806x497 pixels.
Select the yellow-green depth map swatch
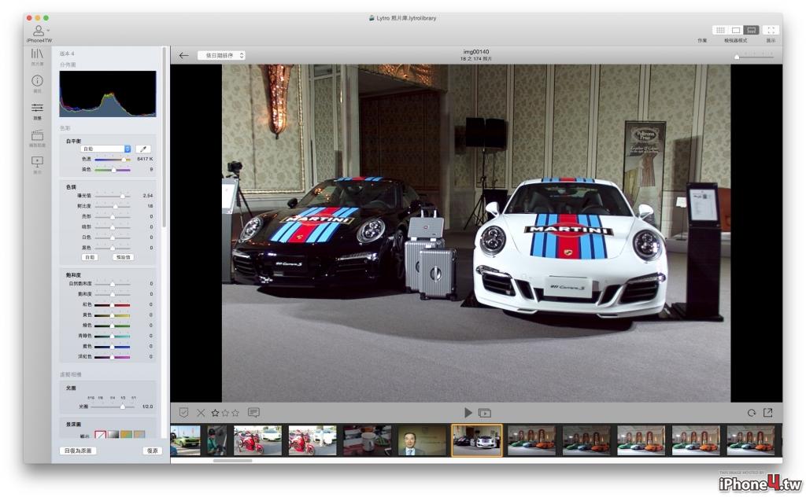(x=127, y=435)
